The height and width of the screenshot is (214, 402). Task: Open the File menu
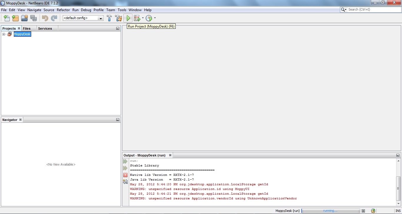pos(4,10)
